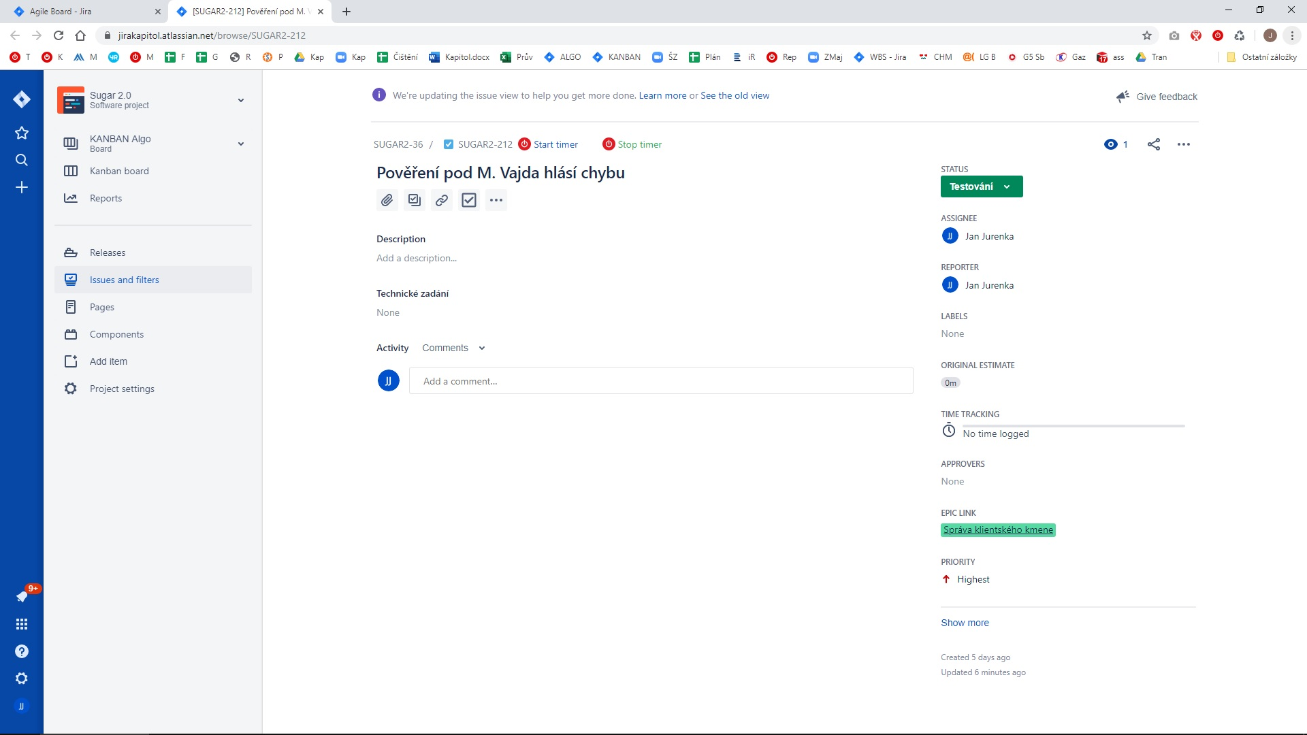Show more issue fields
The height and width of the screenshot is (735, 1307).
click(x=965, y=622)
